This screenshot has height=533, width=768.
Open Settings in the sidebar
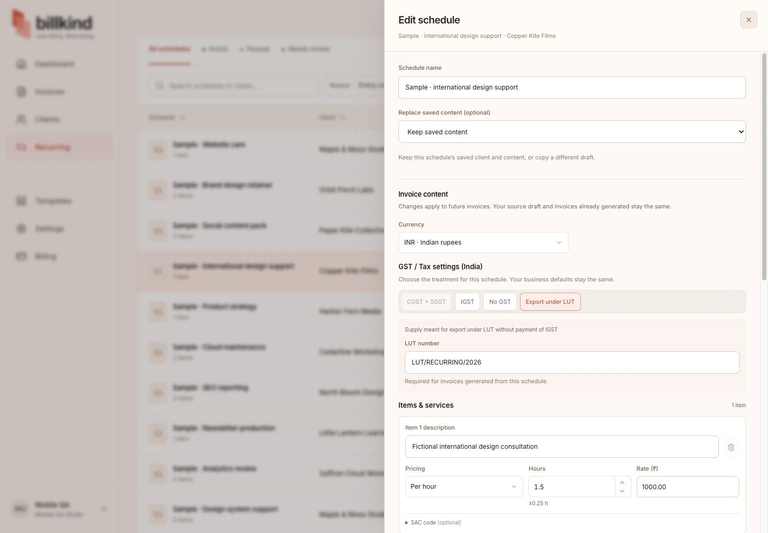(59, 229)
